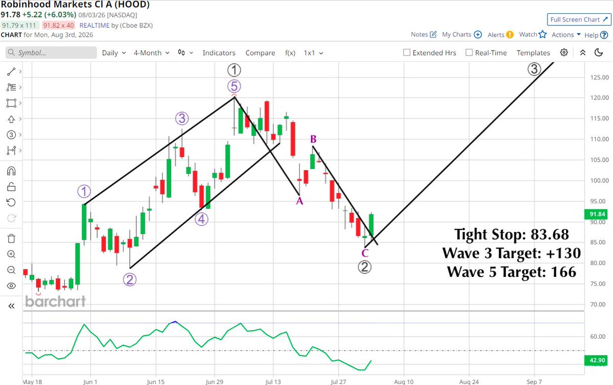Enable the Real-Time checkbox

469,53
